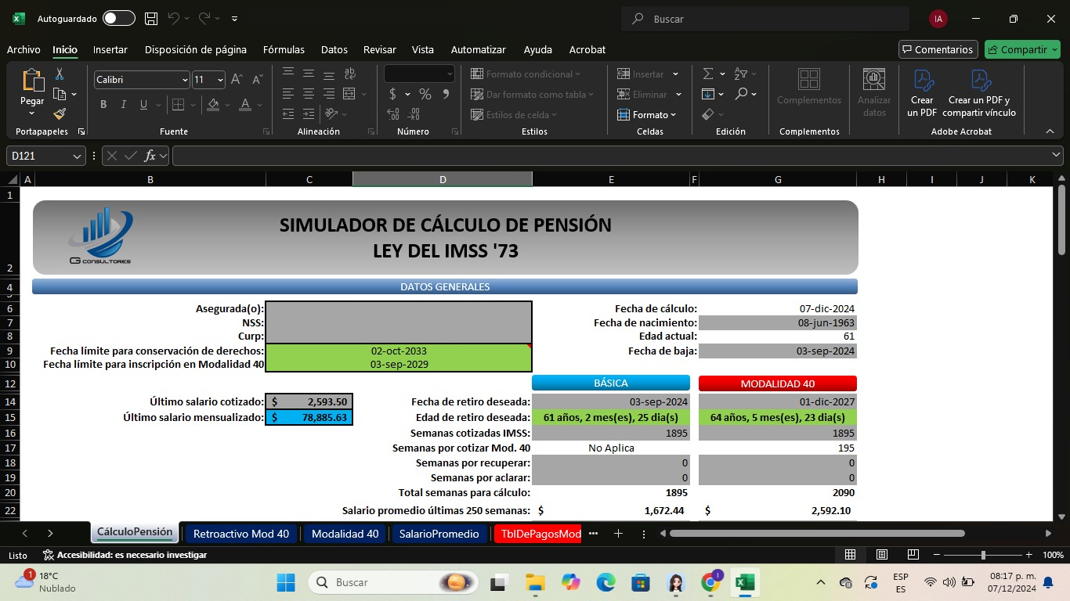Click the AutoSum sigma icon
The width and height of the screenshot is (1070, 601).
point(708,74)
